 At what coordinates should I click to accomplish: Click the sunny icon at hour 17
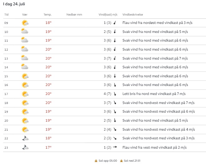pos(25,94)
